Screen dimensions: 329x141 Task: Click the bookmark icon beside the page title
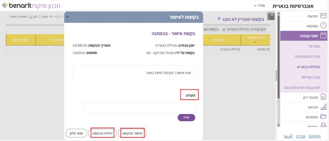click(271, 17)
